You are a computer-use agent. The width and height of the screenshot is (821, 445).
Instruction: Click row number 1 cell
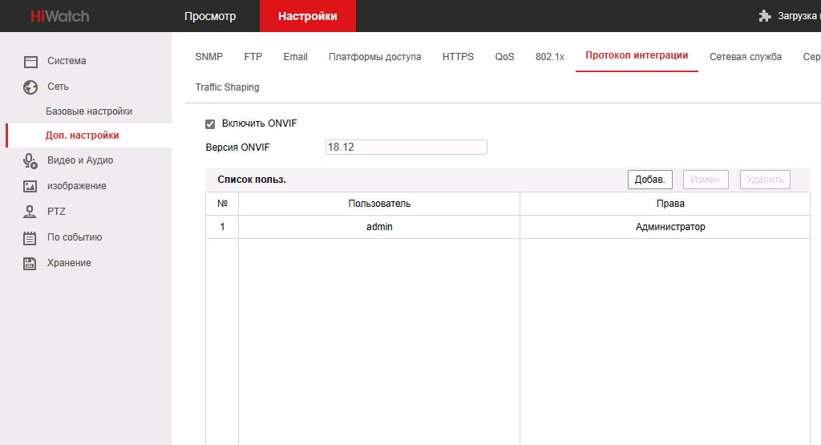tap(223, 227)
